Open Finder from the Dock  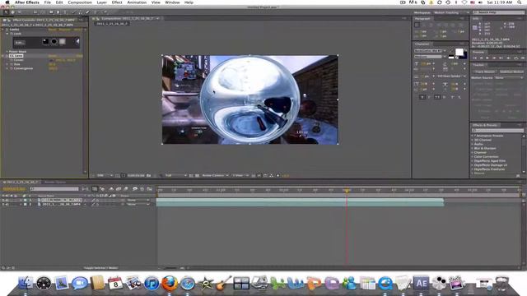(26, 283)
